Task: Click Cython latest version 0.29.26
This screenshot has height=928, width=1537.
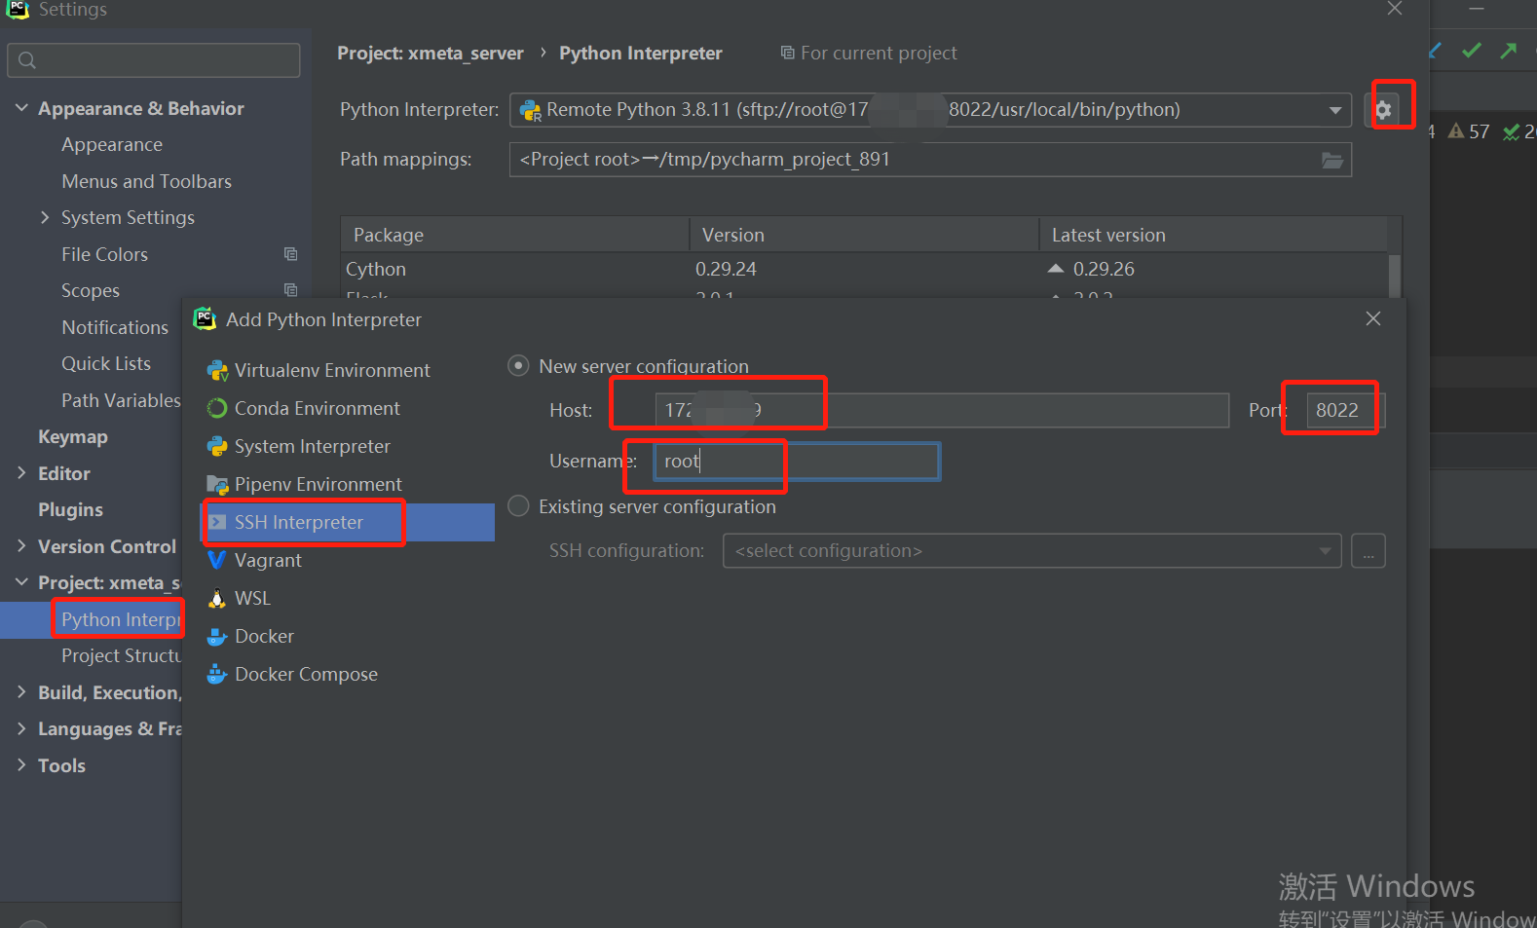Action: click(x=1104, y=269)
